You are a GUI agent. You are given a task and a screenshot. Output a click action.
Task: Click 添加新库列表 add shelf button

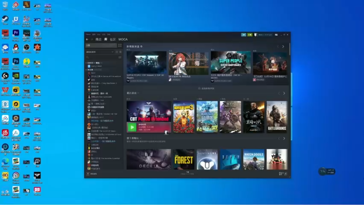[x=206, y=88]
